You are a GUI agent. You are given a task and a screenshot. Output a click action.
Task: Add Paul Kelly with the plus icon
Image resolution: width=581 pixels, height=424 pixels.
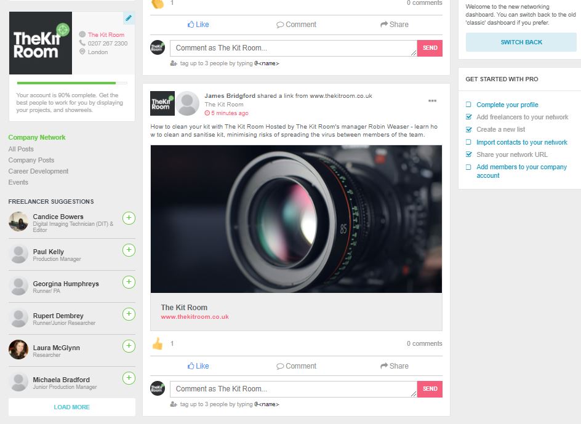129,250
